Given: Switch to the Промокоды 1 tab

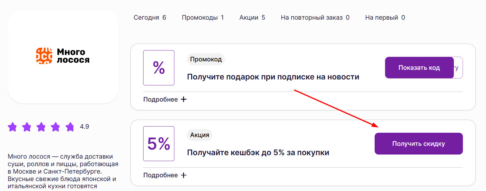Looking at the screenshot, I should (x=203, y=17).
